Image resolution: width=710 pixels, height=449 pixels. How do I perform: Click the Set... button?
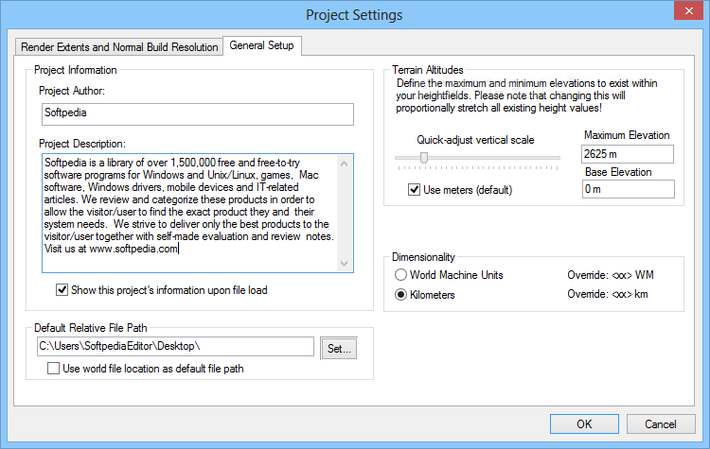(339, 349)
